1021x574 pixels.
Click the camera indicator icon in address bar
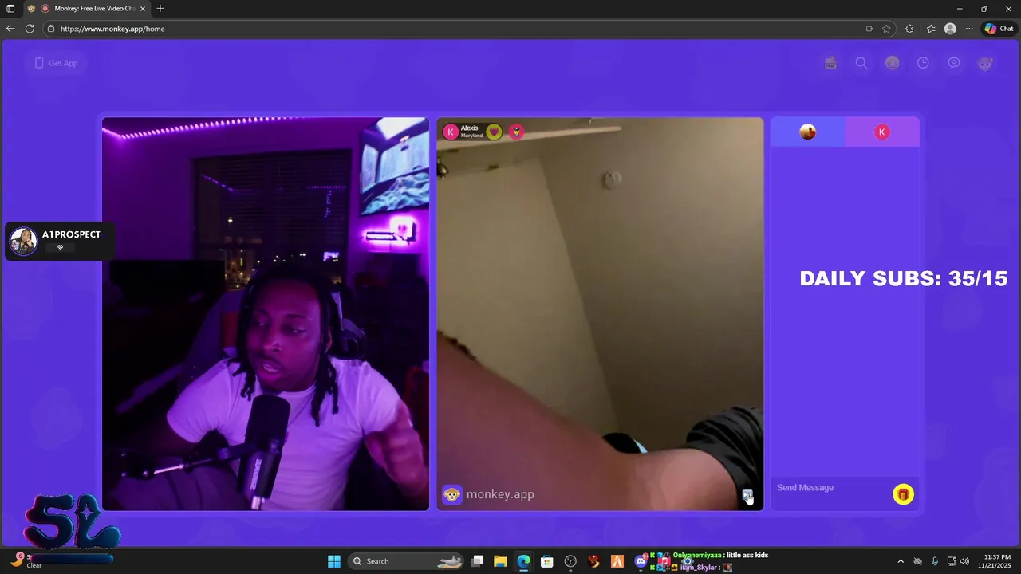click(x=869, y=29)
